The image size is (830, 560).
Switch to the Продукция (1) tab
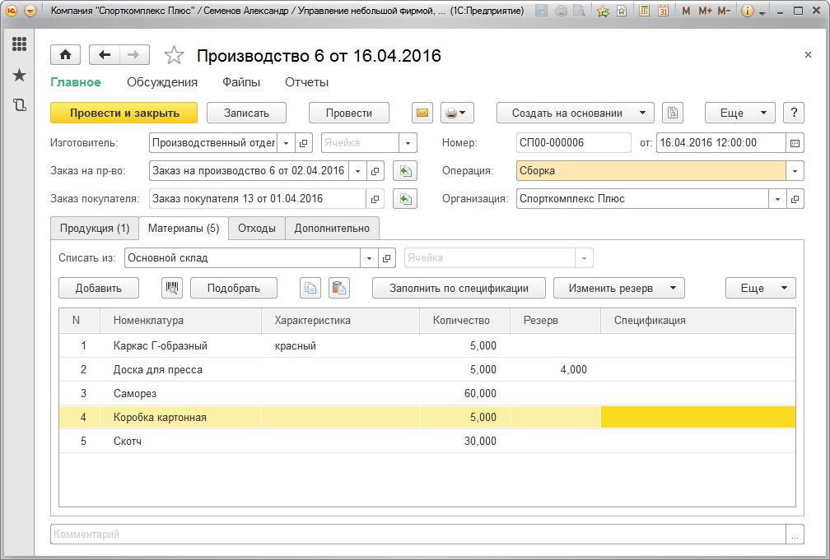(95, 229)
